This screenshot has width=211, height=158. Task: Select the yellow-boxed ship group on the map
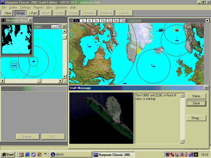tap(176, 29)
